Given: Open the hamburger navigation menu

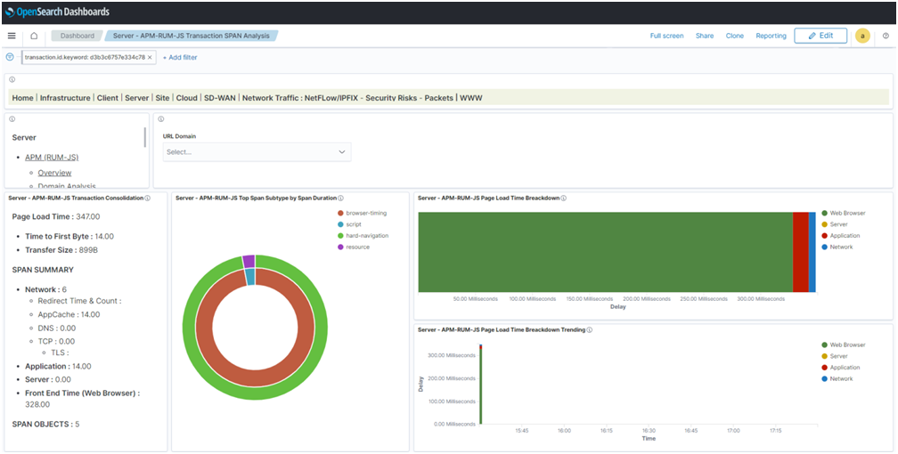Looking at the screenshot, I should click(x=12, y=36).
